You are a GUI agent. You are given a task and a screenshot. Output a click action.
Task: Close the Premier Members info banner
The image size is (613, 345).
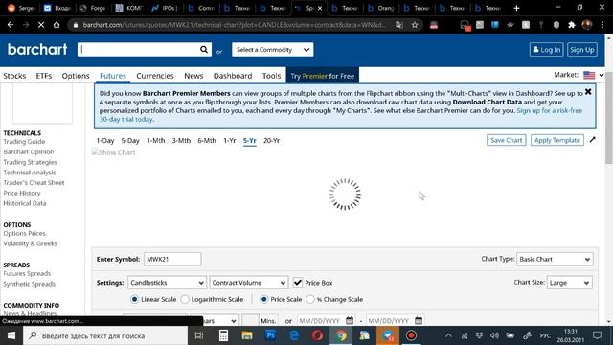click(588, 92)
